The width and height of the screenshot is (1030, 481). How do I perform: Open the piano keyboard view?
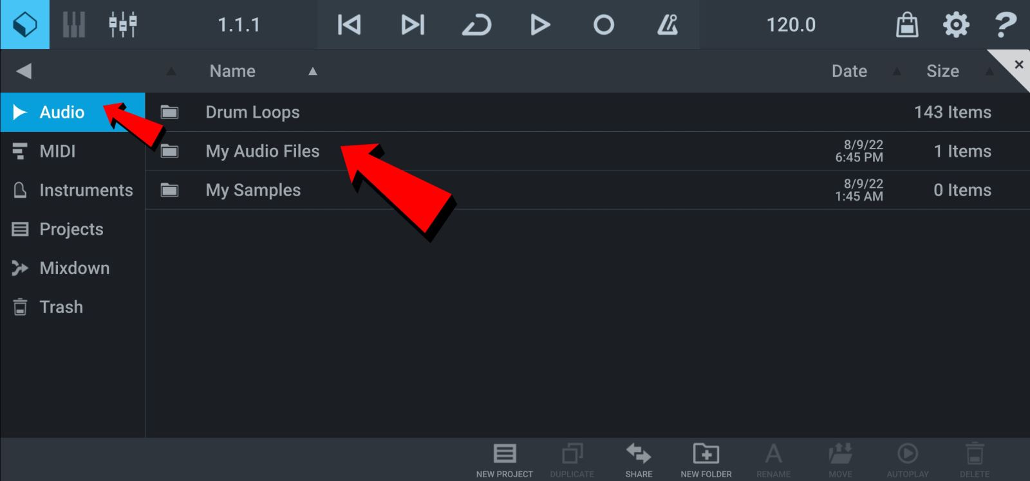point(73,25)
